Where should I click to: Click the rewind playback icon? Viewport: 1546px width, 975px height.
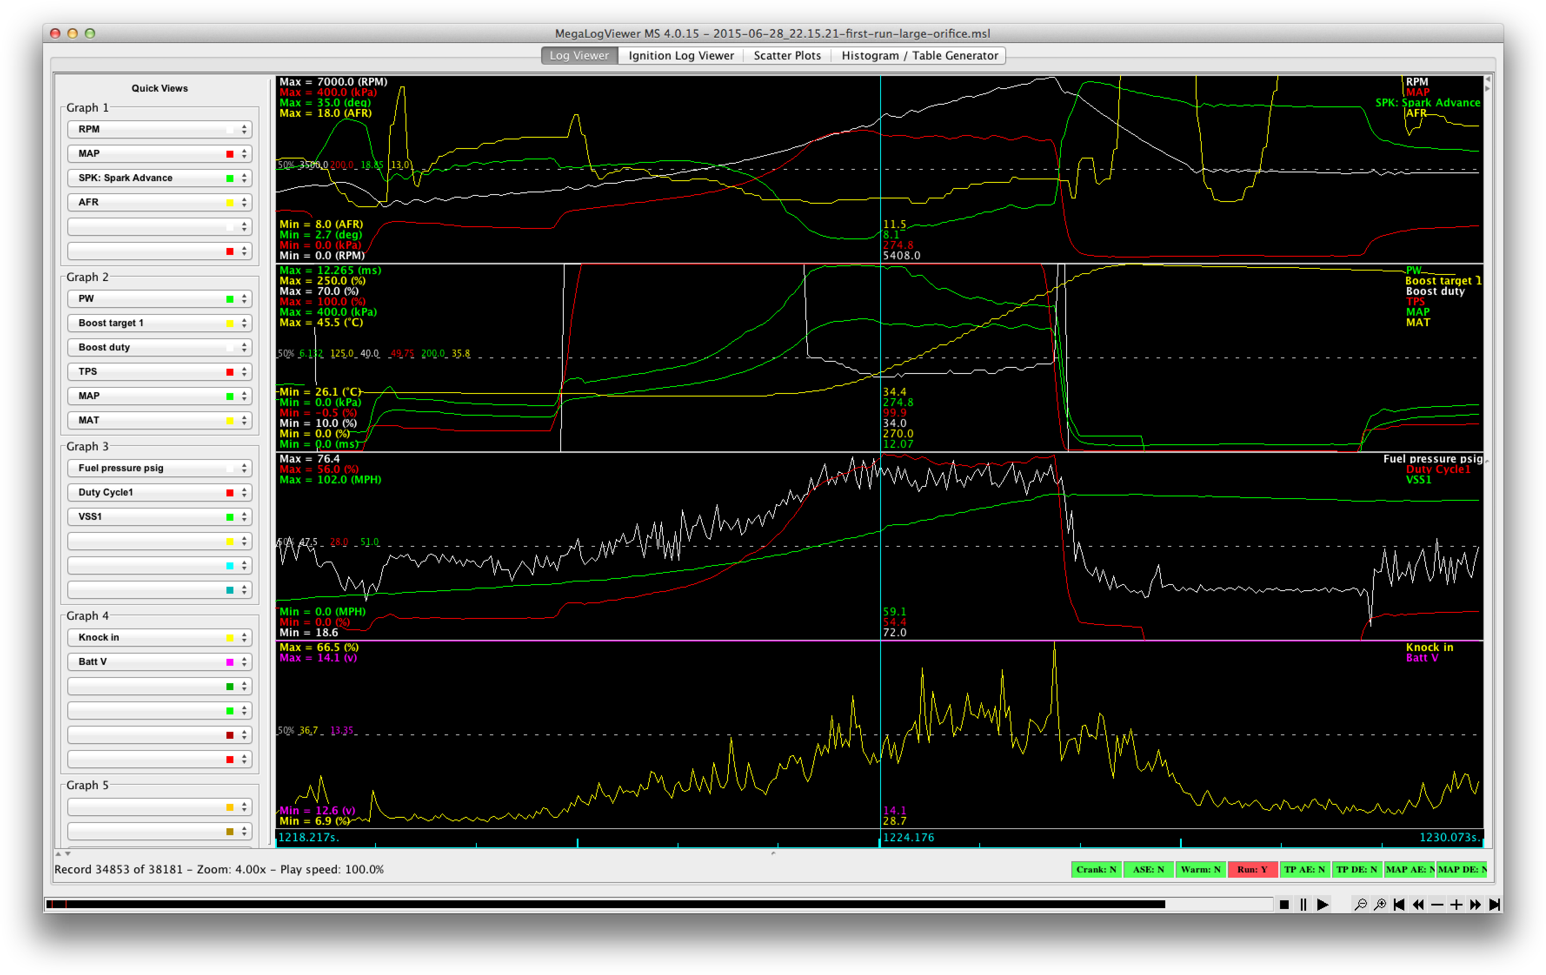click(x=1418, y=905)
